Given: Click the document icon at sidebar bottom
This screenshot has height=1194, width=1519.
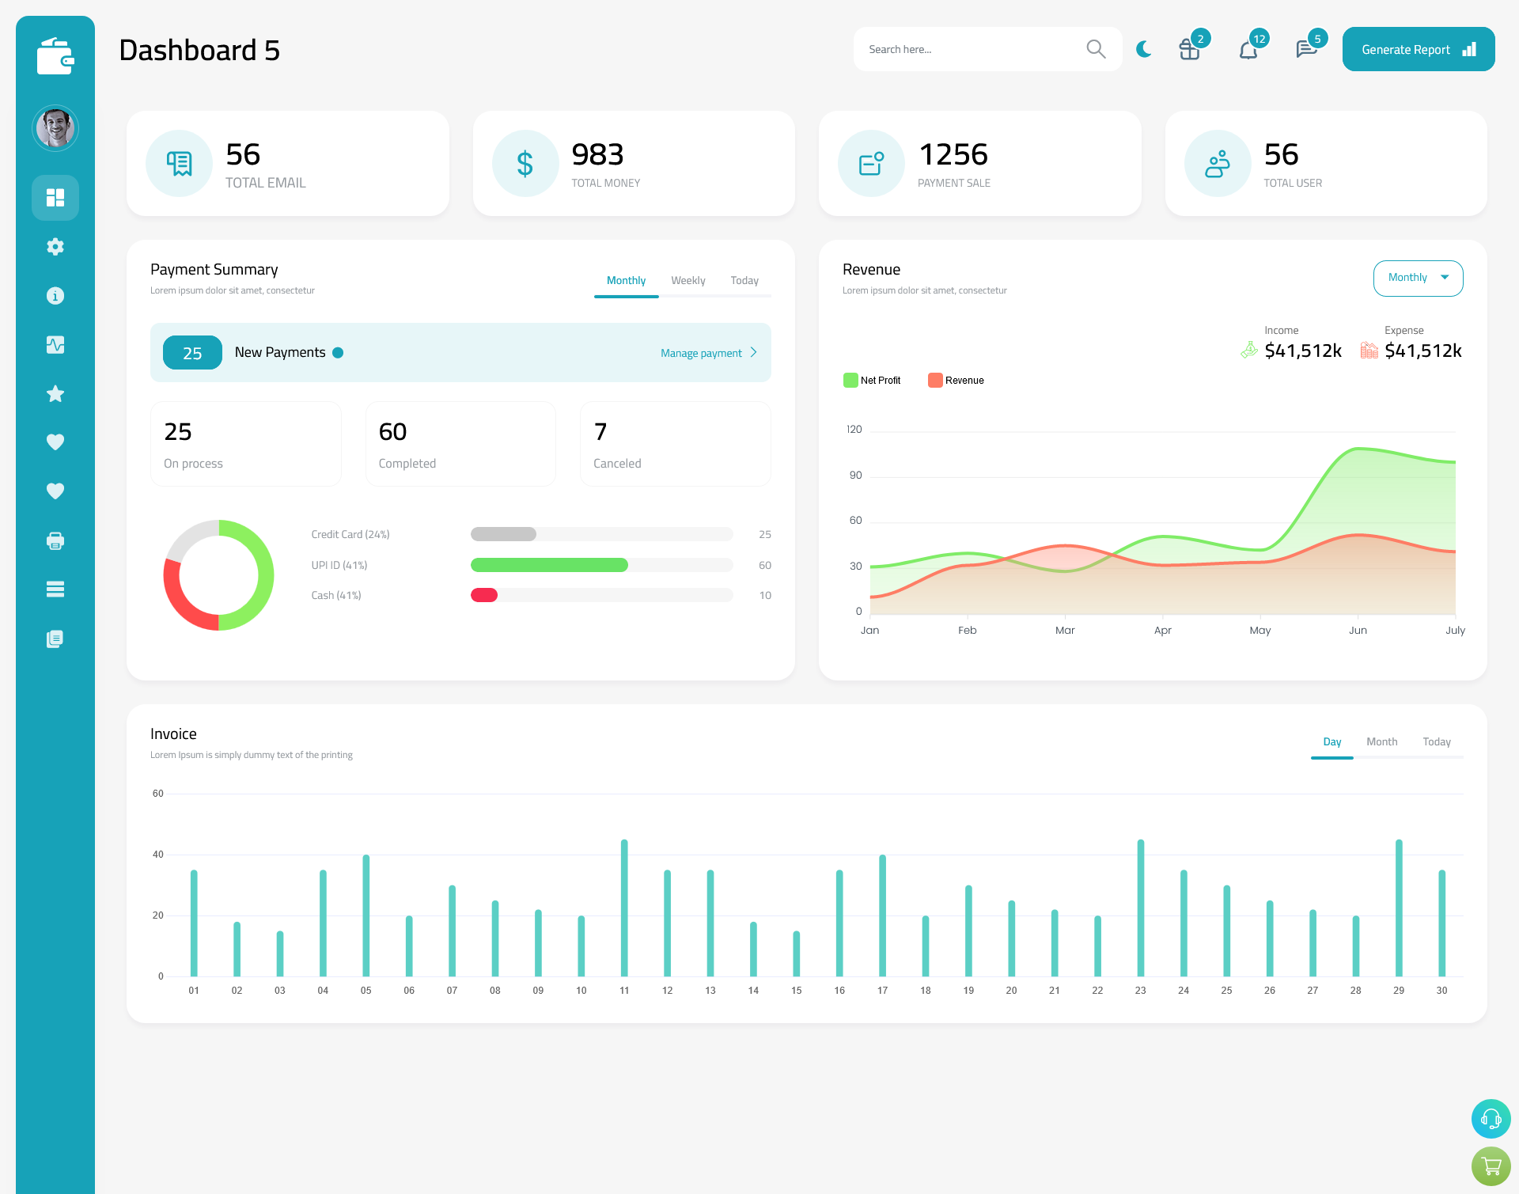Looking at the screenshot, I should [x=55, y=639].
